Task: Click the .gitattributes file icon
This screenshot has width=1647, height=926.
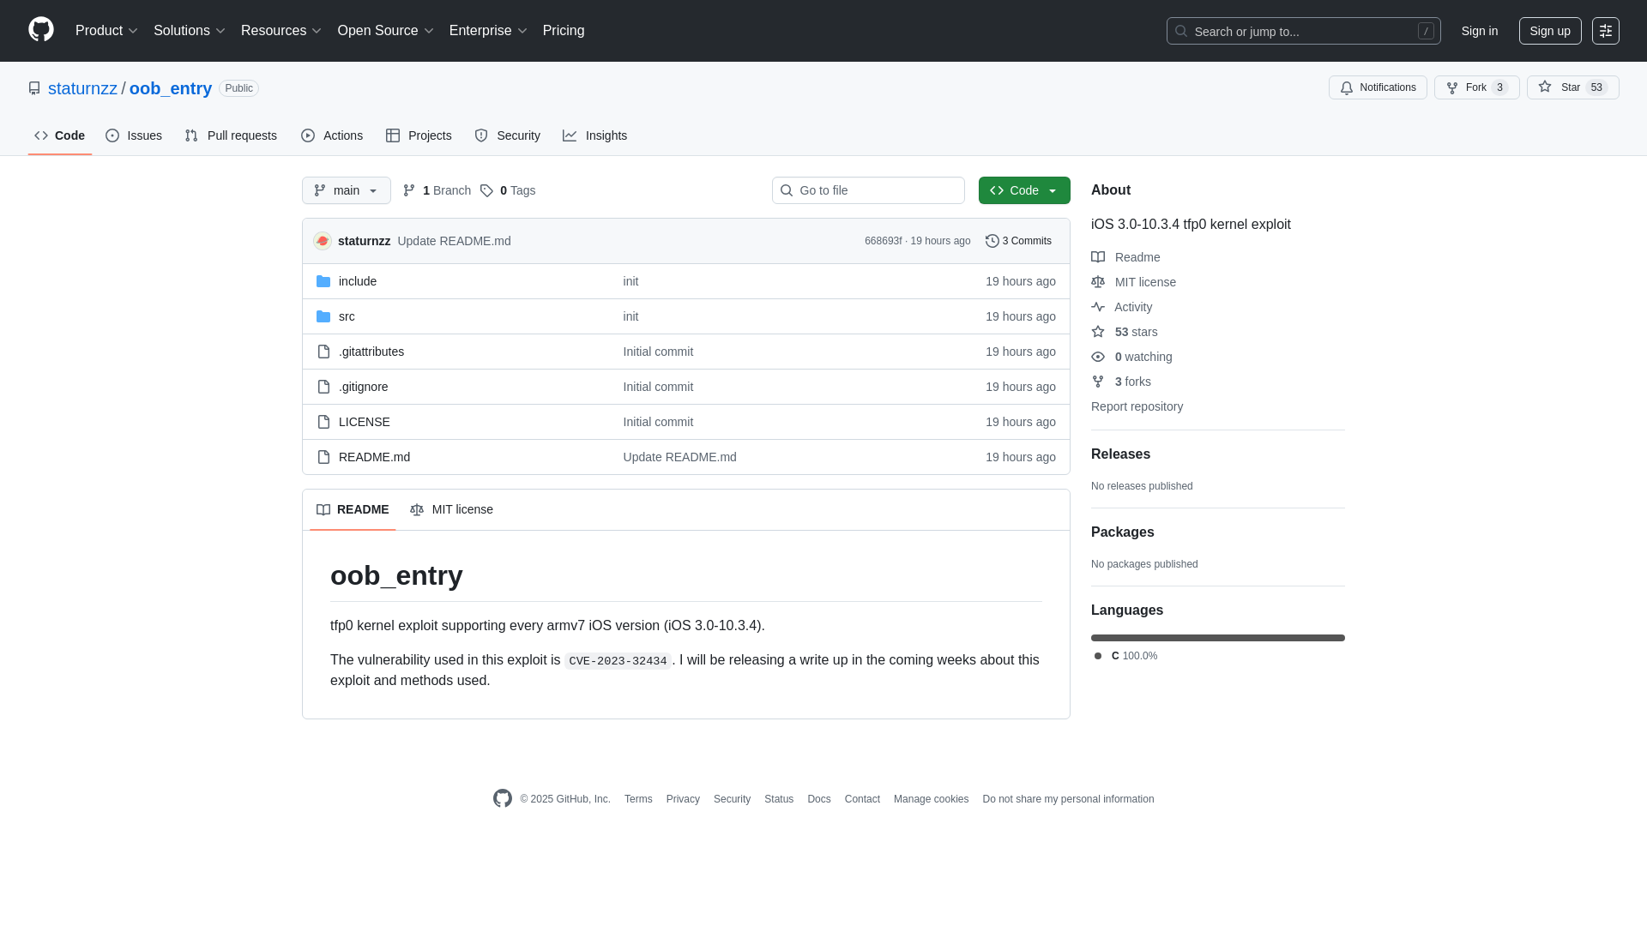Action: (x=323, y=352)
